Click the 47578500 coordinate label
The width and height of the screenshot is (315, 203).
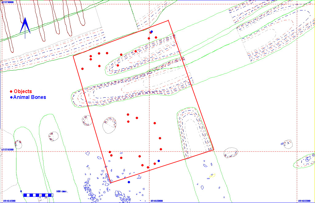point(7,150)
